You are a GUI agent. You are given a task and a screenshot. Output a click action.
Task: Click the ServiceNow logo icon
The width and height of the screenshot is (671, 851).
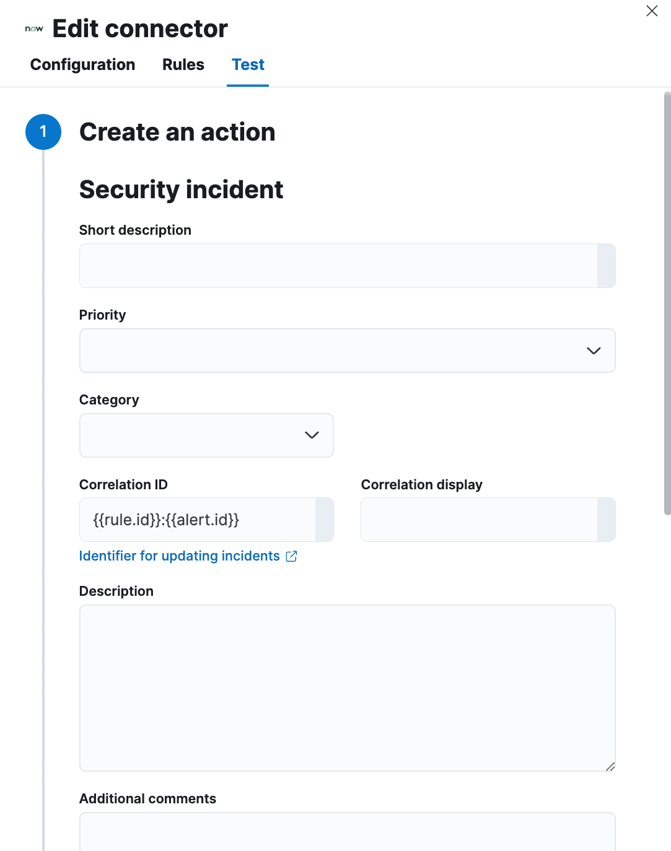tap(33, 28)
